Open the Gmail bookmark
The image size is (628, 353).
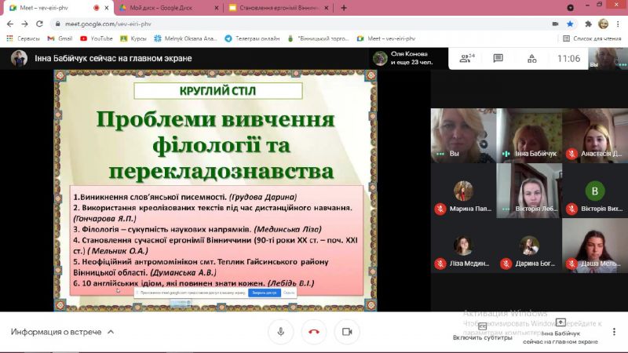click(x=60, y=38)
